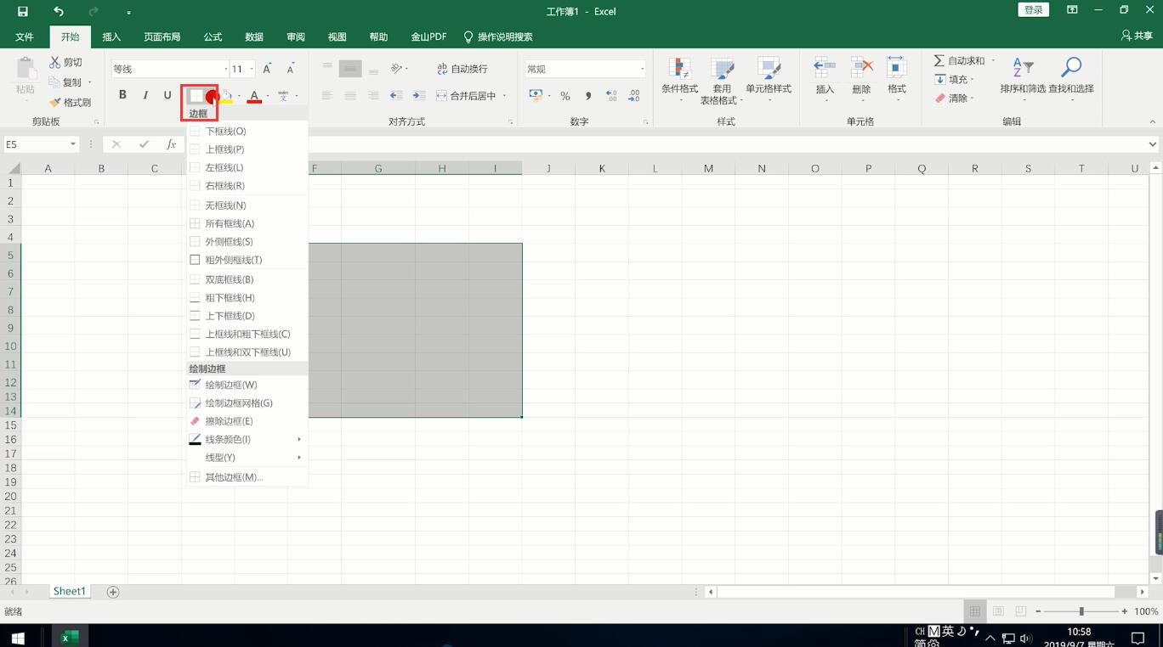Toggle Italic formatting button
This screenshot has width=1163, height=647.
[145, 95]
